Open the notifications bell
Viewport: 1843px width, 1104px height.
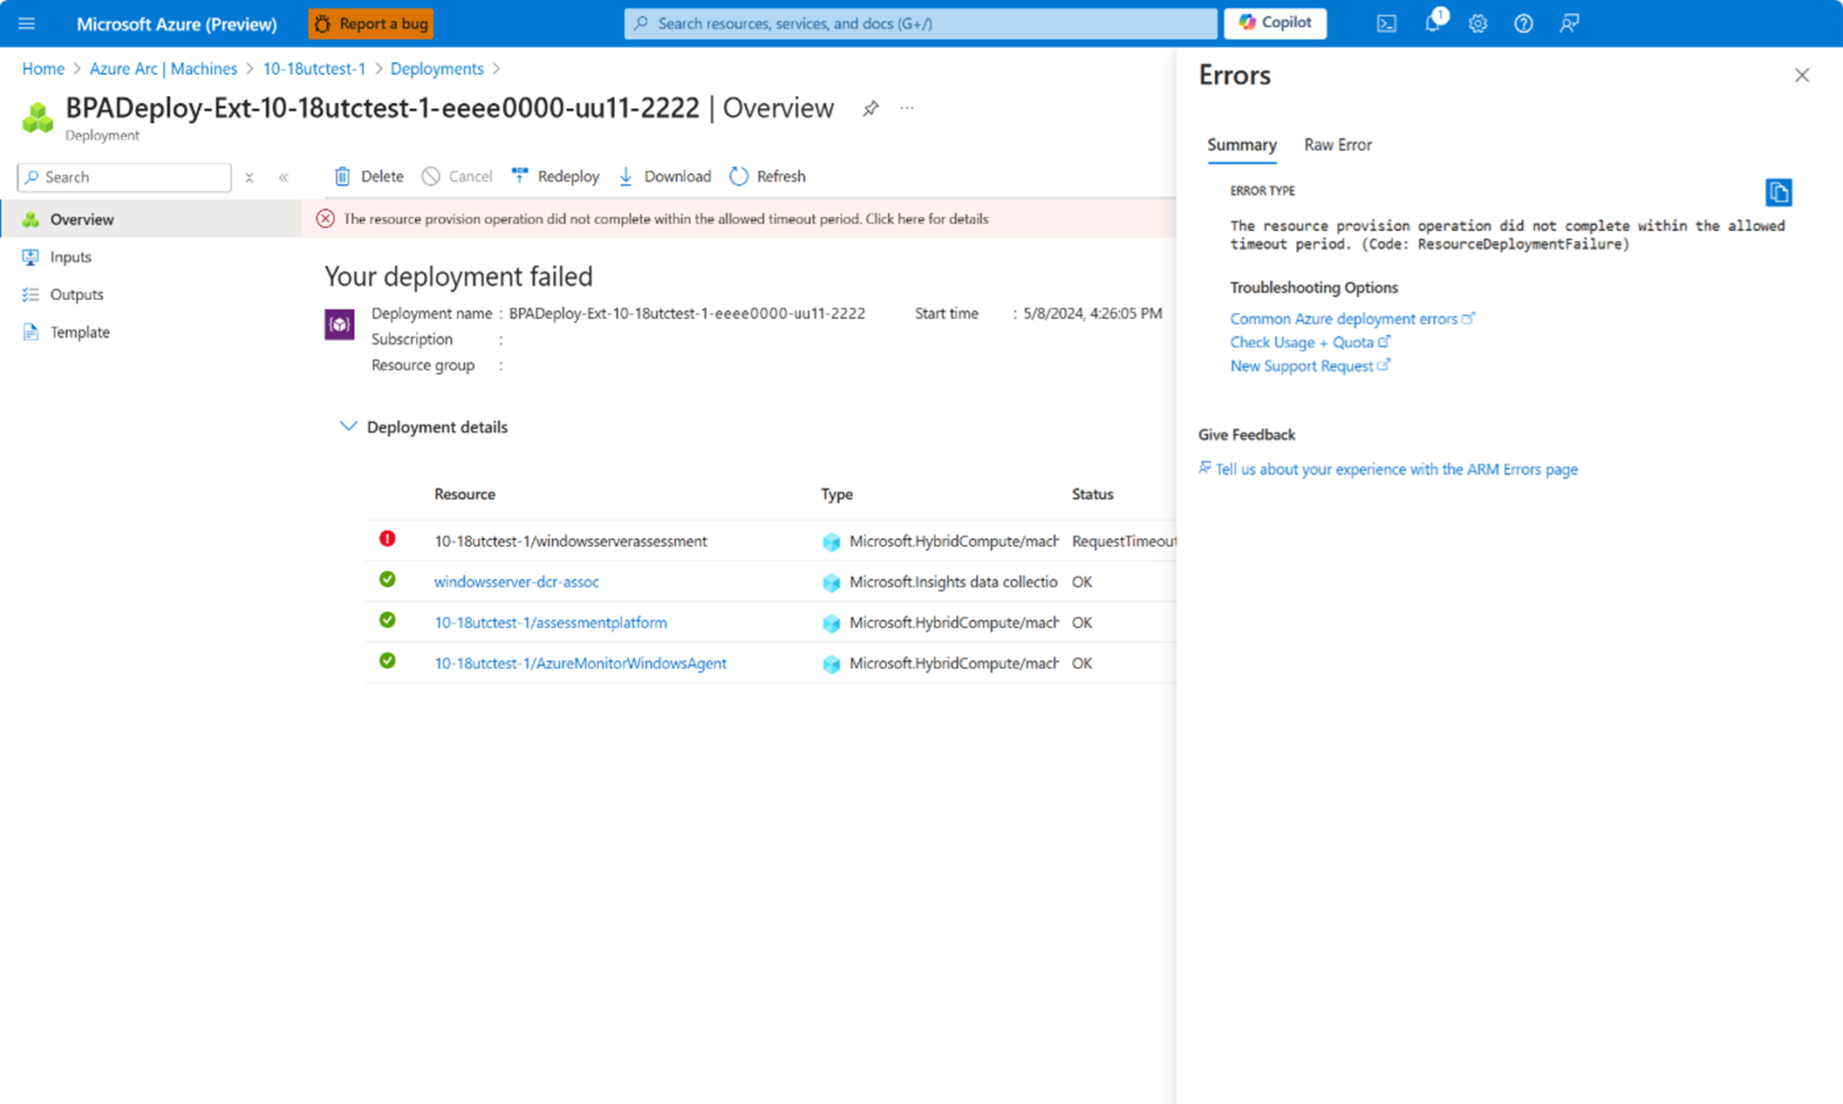click(1431, 24)
